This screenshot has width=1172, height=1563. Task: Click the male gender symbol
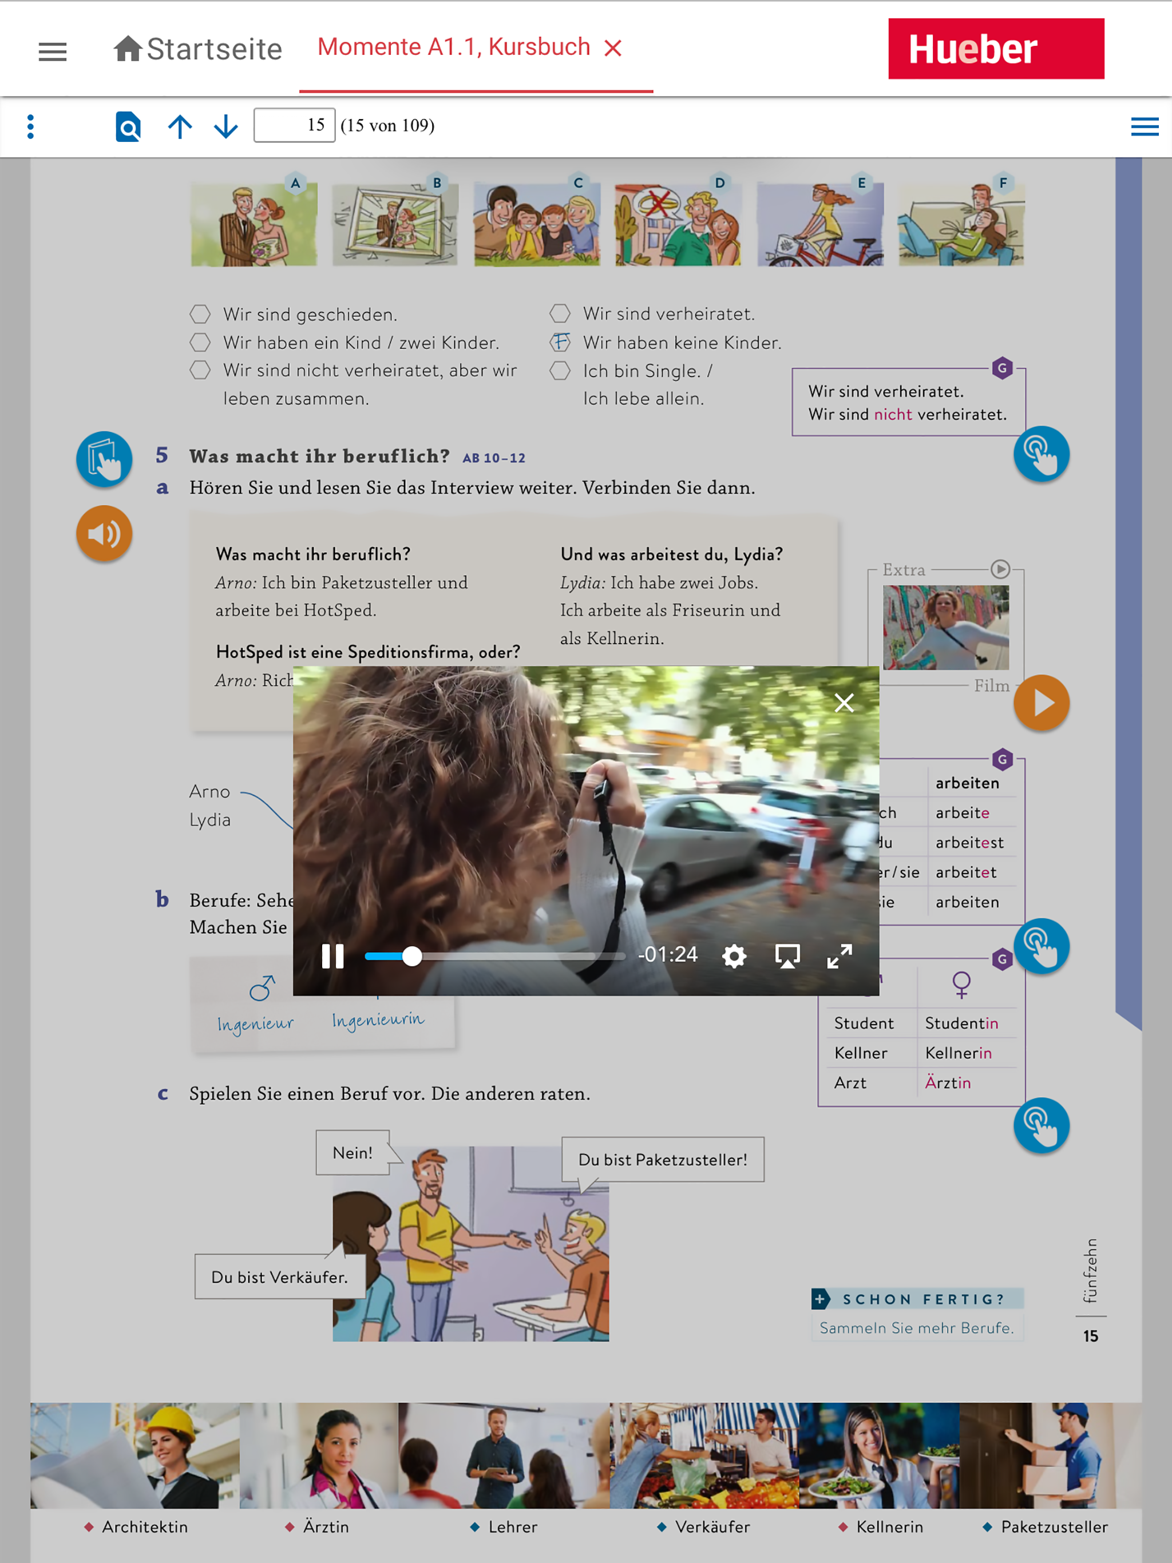(x=262, y=988)
